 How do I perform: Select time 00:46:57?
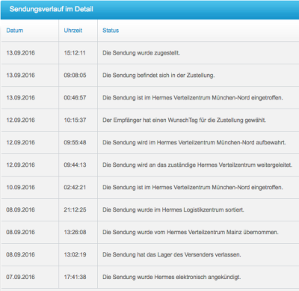pyautogui.click(x=75, y=98)
